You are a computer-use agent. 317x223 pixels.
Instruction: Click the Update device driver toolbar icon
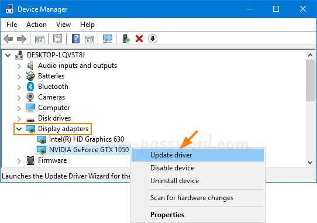(126, 39)
